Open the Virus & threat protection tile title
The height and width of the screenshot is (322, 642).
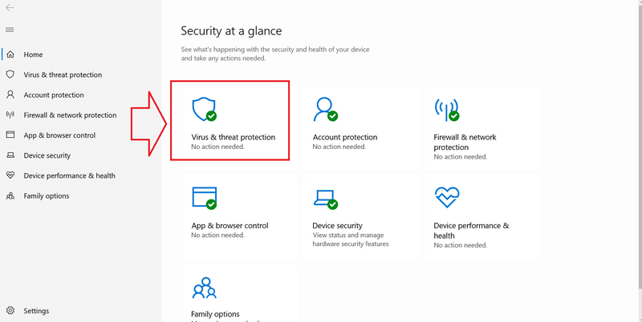[x=233, y=137]
